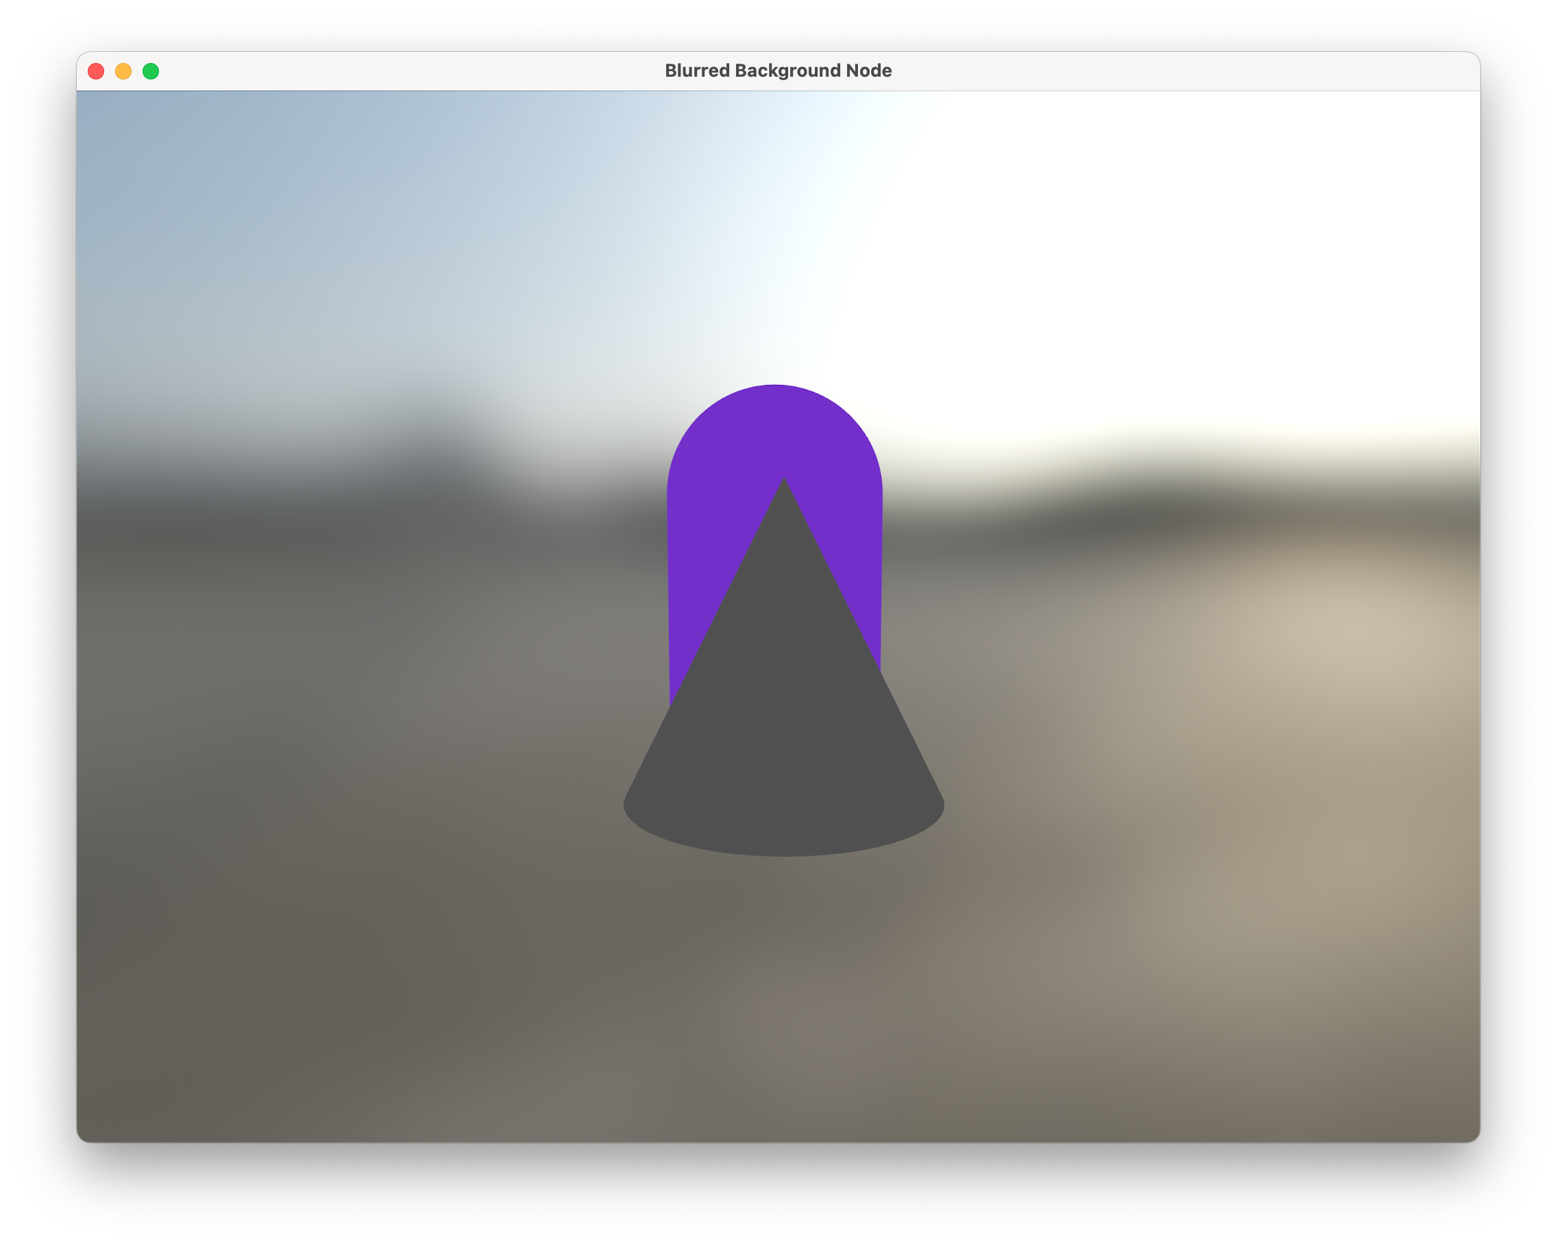This screenshot has width=1557, height=1244.
Task: Click the green full-screen window button
Action: coord(151,71)
